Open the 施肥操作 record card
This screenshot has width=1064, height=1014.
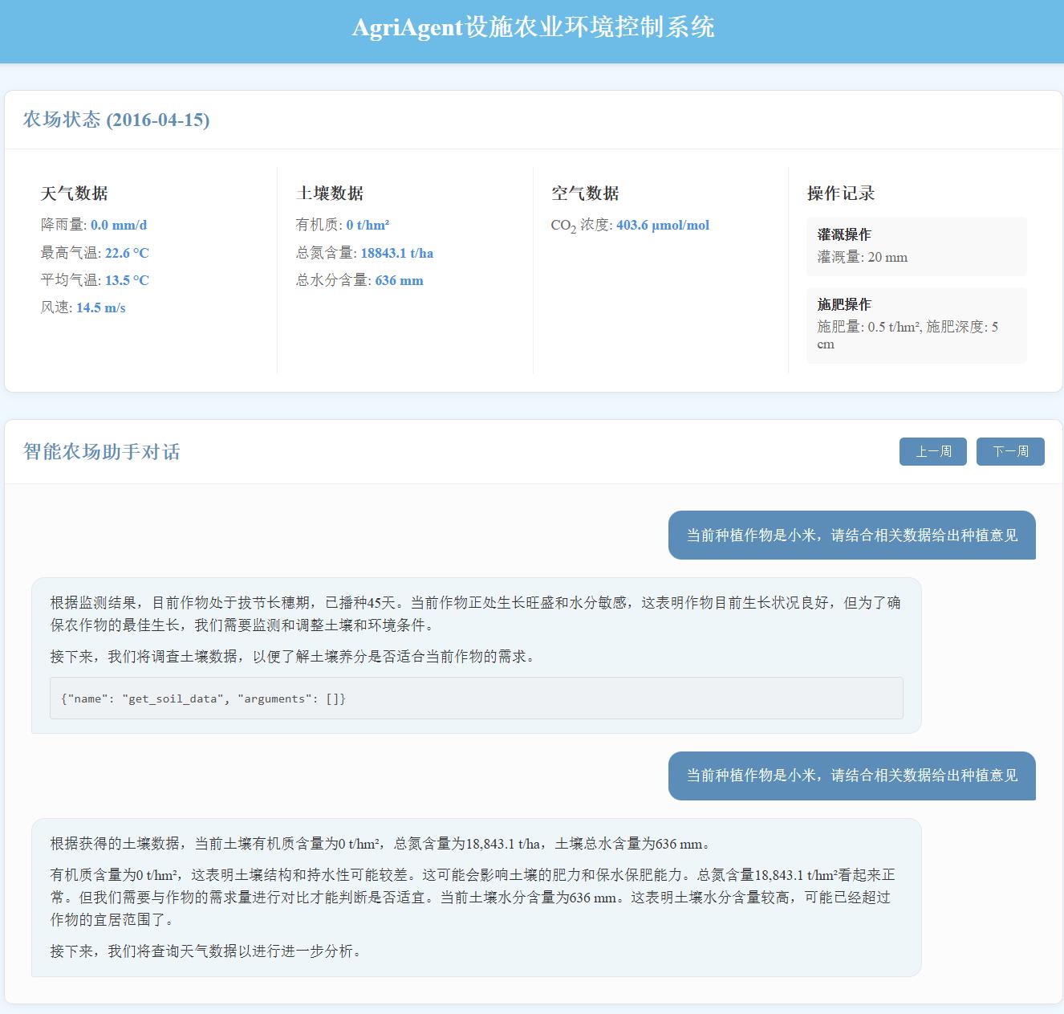(916, 325)
